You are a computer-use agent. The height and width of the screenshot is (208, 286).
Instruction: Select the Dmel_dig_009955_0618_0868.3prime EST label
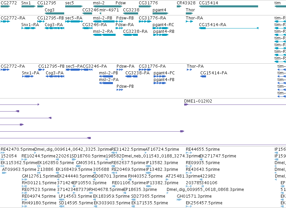205,190
